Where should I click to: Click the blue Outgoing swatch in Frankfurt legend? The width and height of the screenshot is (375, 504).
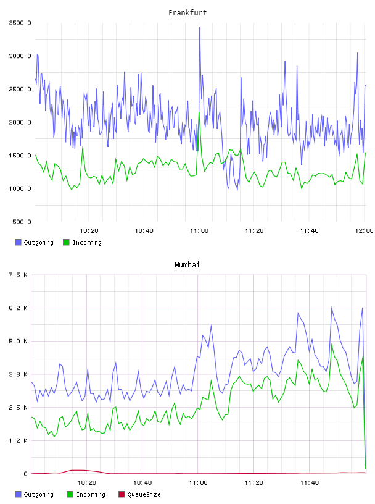point(18,242)
